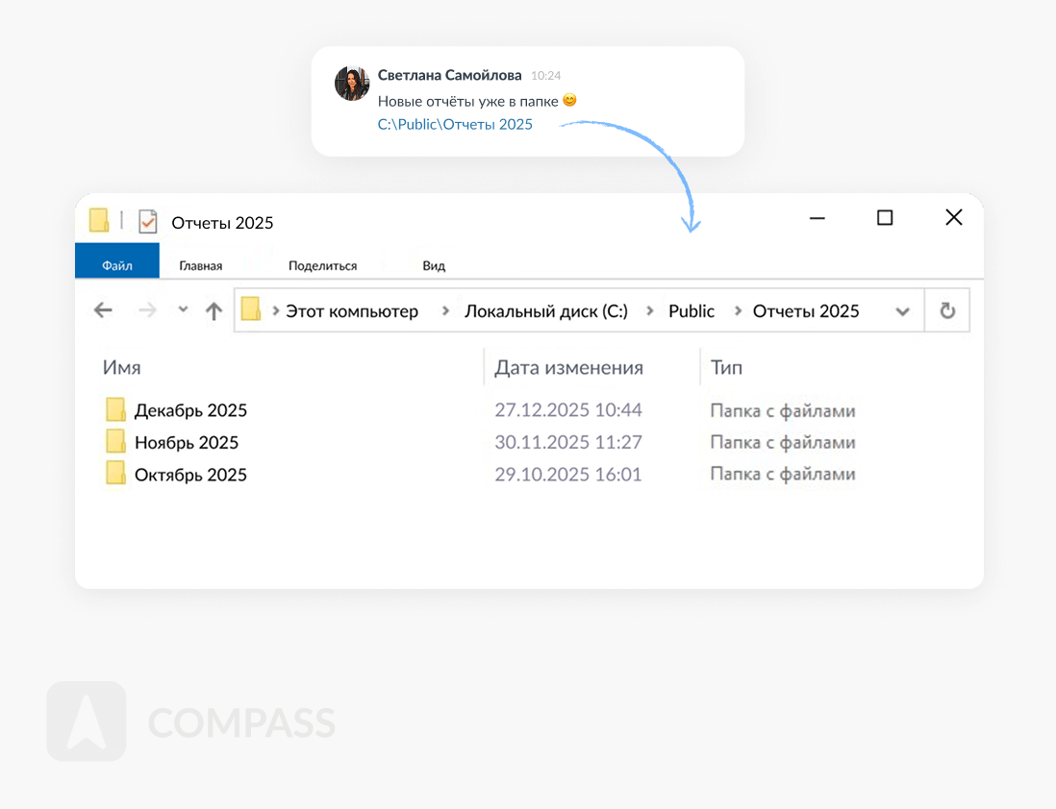Open the C:\Public\Отчеты 2025 link
The height and width of the screenshot is (809, 1056).
click(455, 124)
